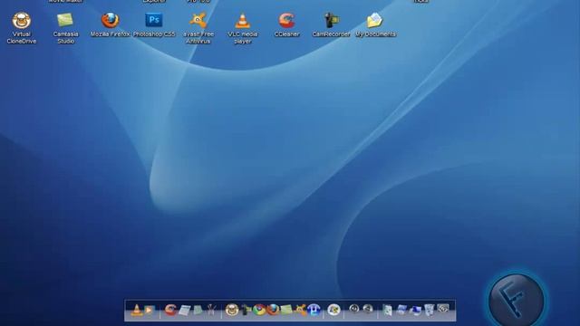Click the round arrow icon next to power

368,308
